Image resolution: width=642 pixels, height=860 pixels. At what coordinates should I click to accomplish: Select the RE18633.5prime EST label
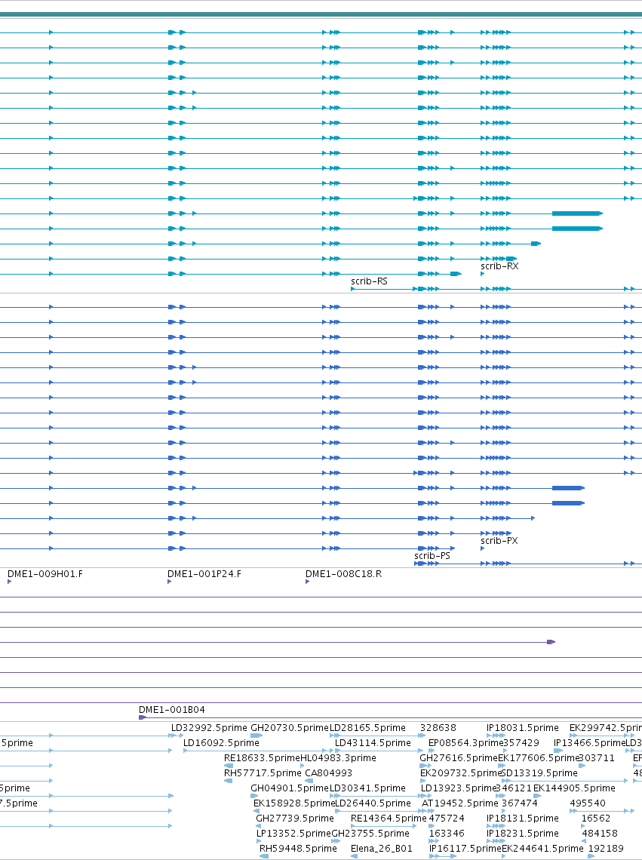click(x=262, y=758)
